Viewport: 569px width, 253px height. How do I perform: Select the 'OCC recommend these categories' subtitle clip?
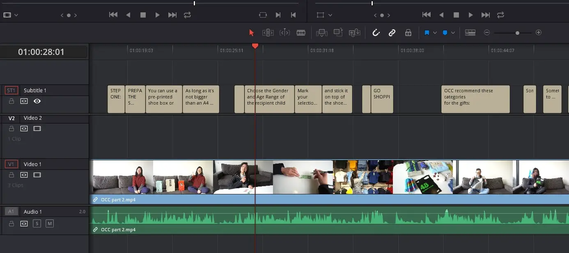coord(476,99)
